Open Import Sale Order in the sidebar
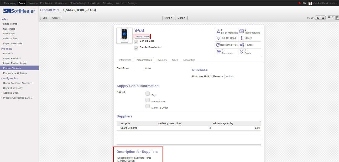339x162 pixels. pos(13,44)
